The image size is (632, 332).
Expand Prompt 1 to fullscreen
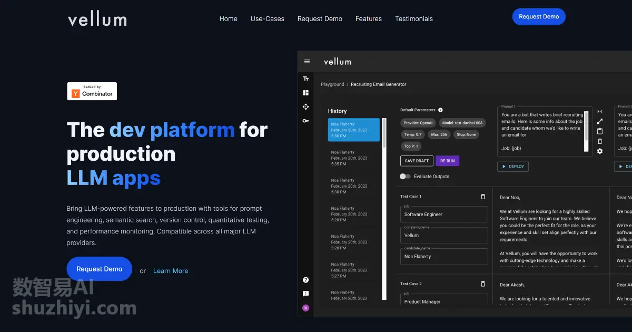point(599,121)
